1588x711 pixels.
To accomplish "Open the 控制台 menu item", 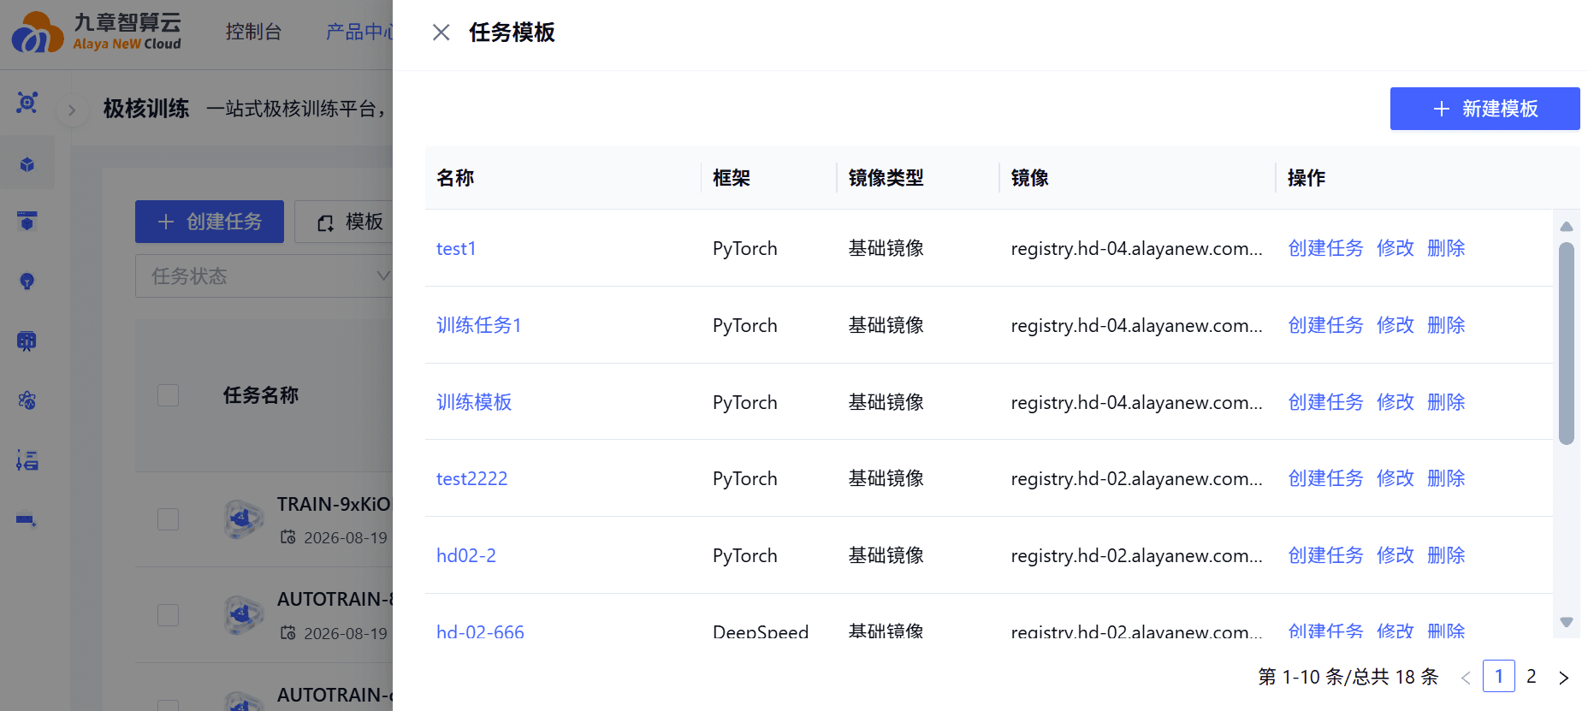I will [x=253, y=33].
